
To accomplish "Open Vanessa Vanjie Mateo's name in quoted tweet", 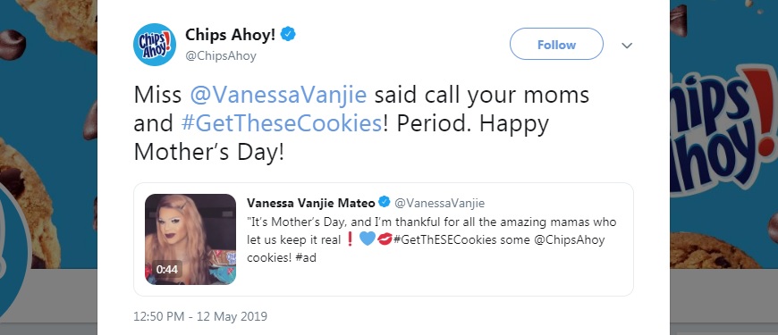I will pyautogui.click(x=311, y=203).
